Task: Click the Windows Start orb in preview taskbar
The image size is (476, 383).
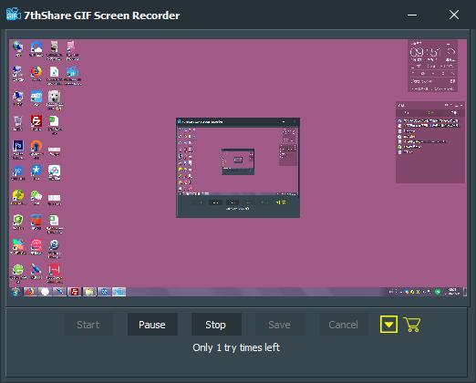Action: (16, 292)
